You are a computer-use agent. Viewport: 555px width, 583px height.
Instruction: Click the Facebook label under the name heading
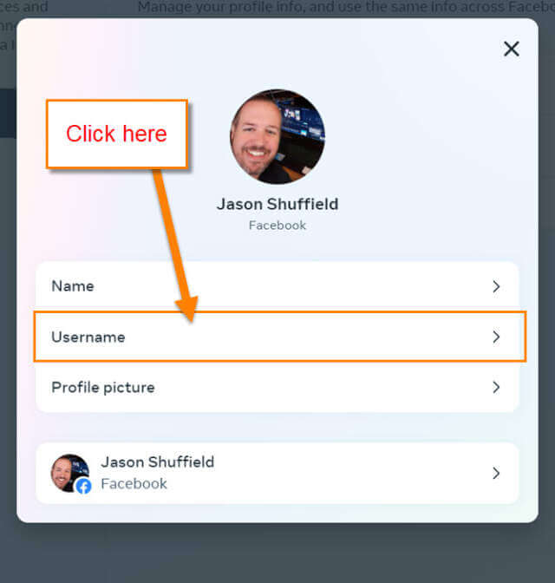pyautogui.click(x=277, y=226)
